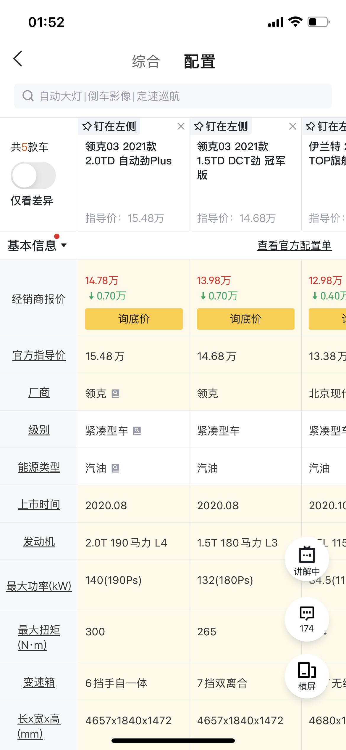The image size is (346, 750).
Task: Select the 15.48万 official price cell
Action: (134, 355)
